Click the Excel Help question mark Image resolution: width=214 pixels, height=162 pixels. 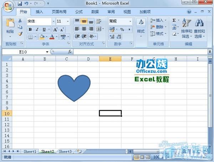coord(189,12)
